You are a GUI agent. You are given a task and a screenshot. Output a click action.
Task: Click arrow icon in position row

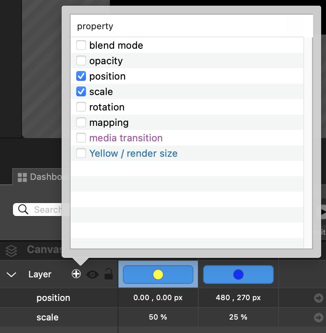coord(318,298)
